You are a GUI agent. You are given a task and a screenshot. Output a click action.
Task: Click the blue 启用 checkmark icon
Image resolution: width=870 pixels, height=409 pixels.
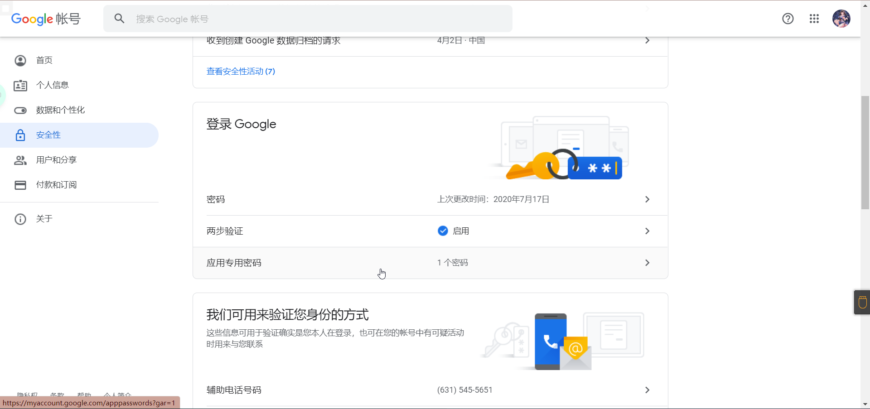(443, 231)
